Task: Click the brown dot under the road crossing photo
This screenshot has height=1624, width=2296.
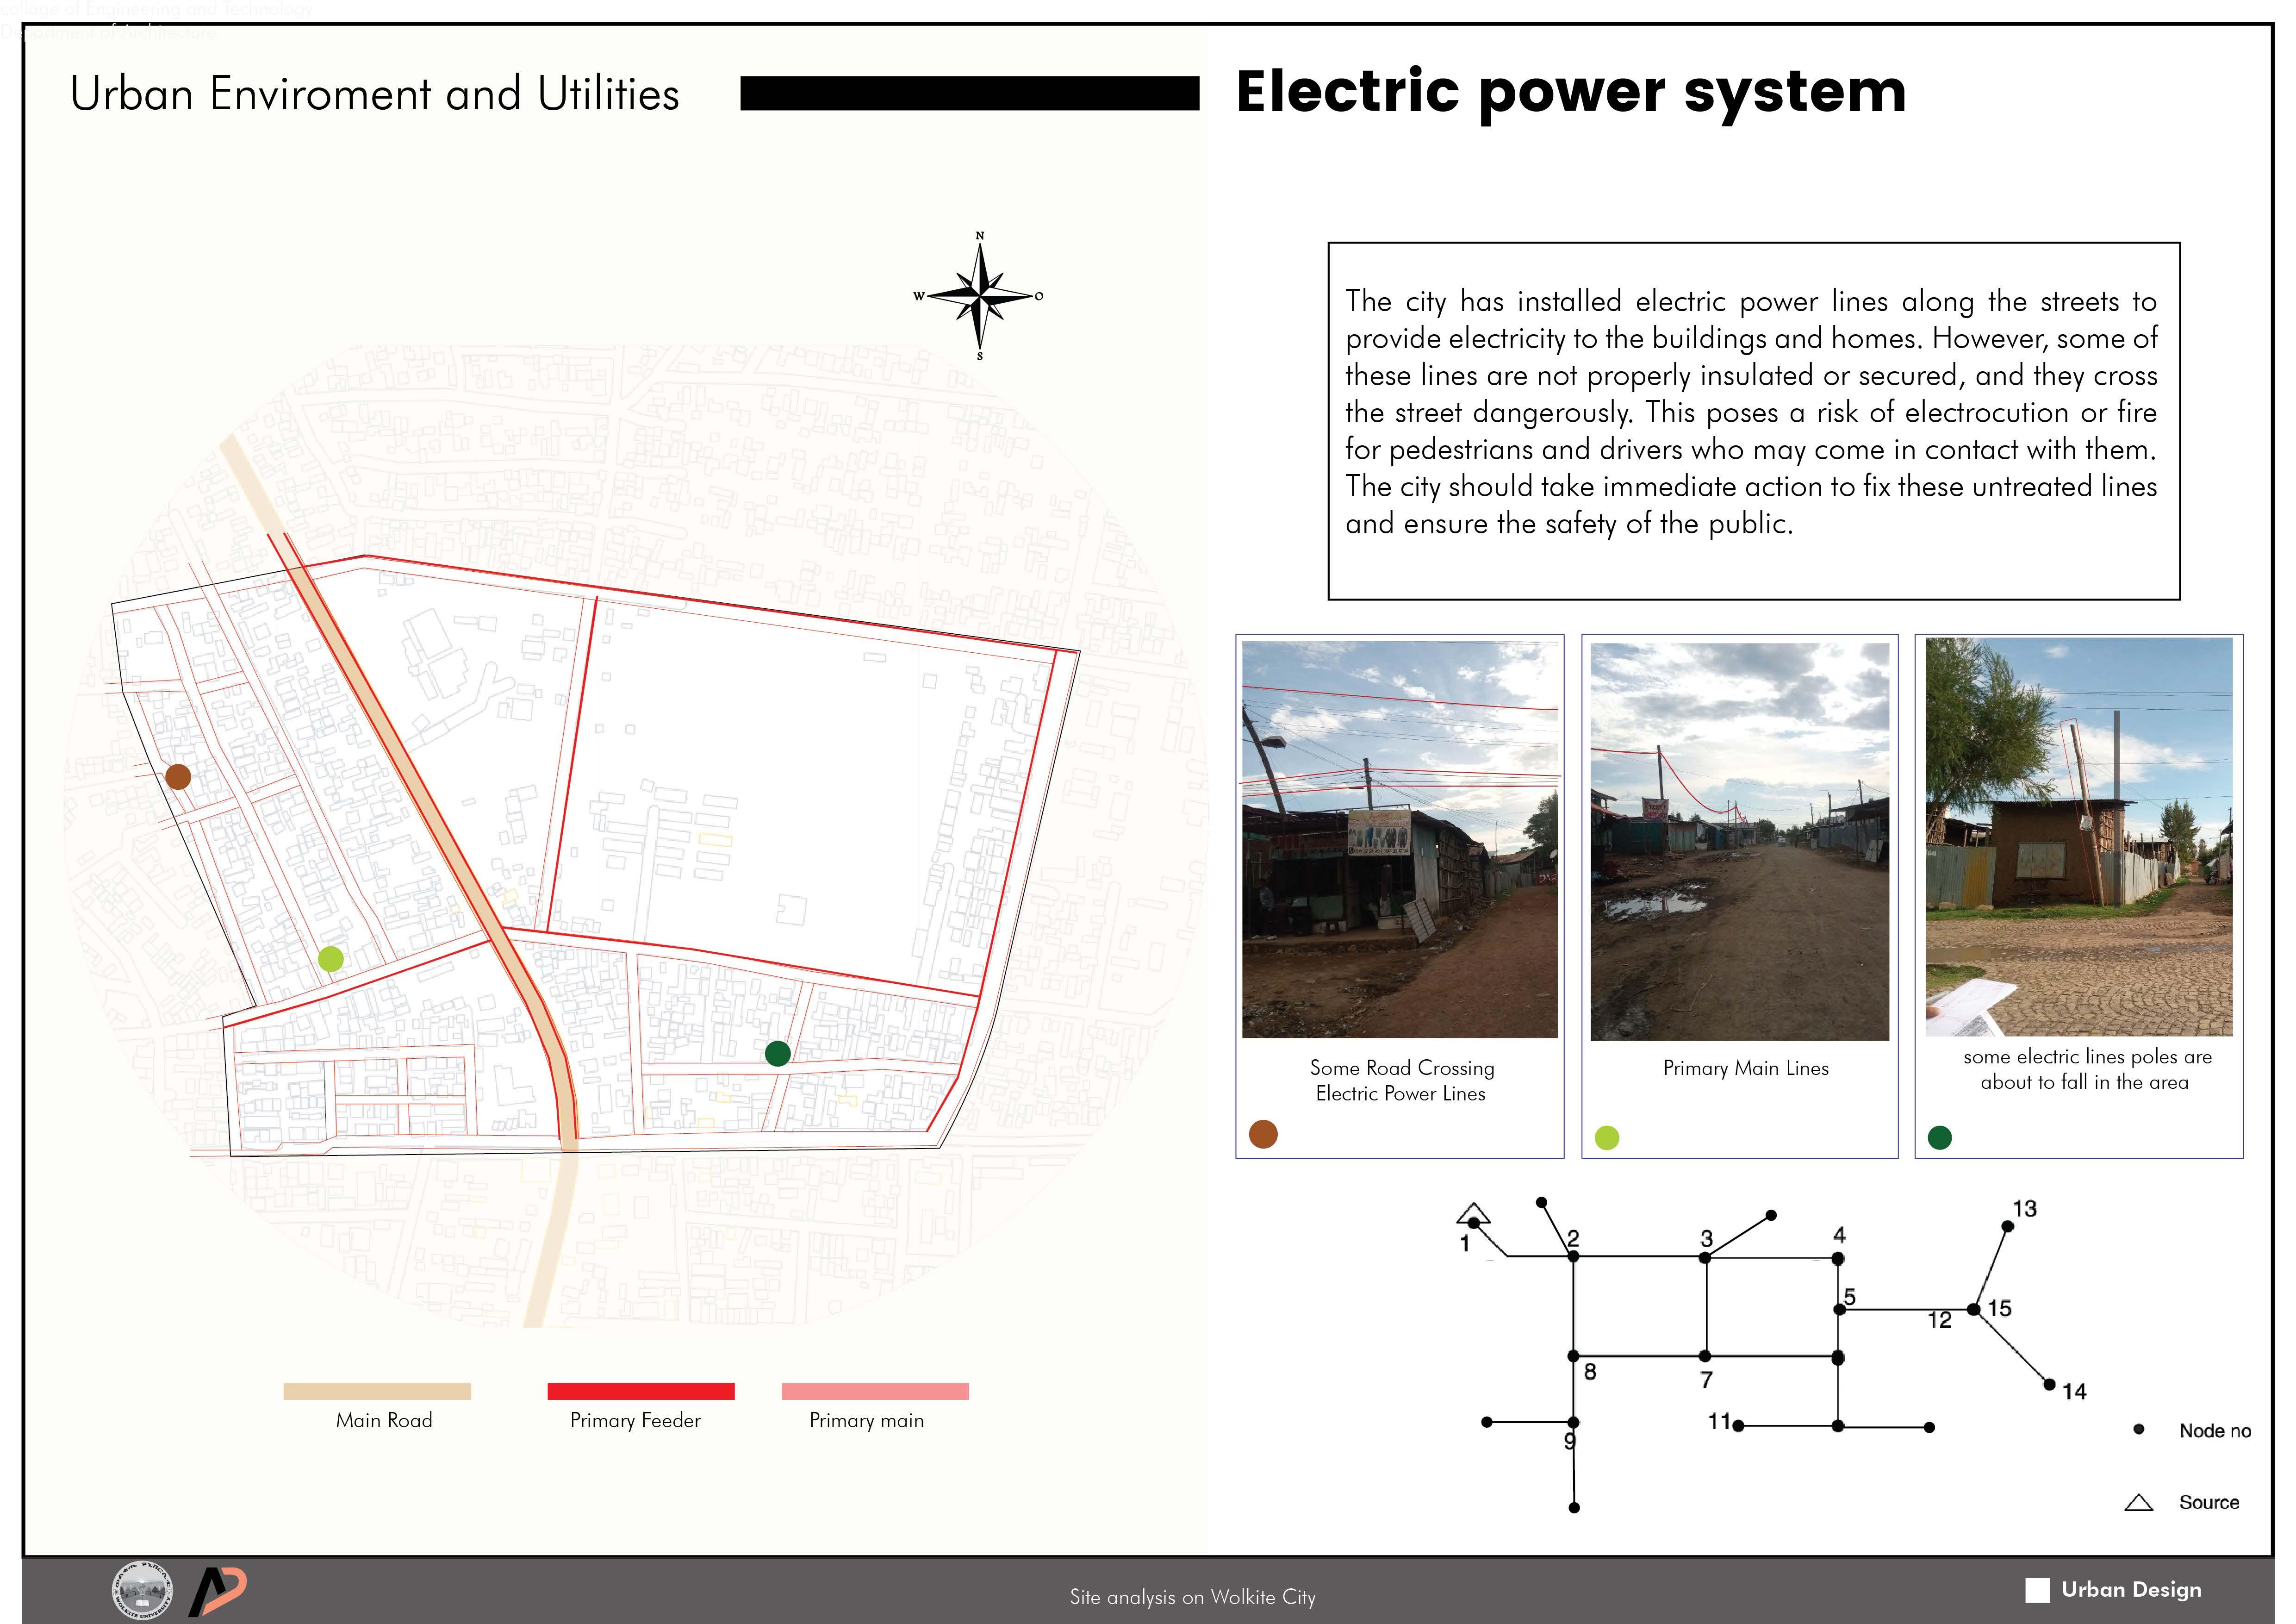Action: tap(1263, 1134)
